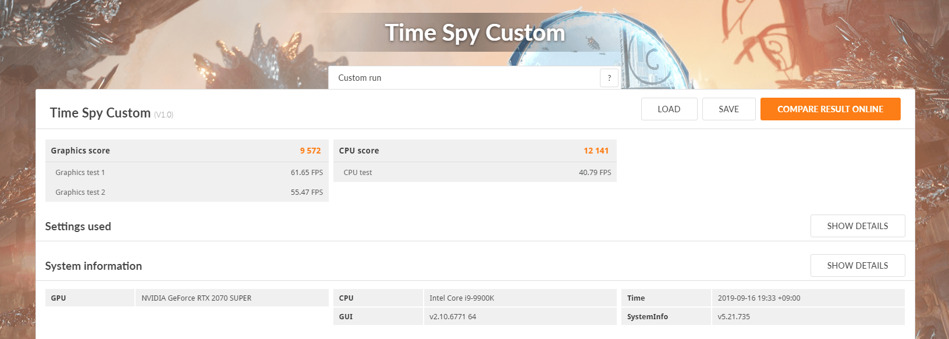Click the question mark help icon
The height and width of the screenshot is (339, 949).
pos(609,78)
